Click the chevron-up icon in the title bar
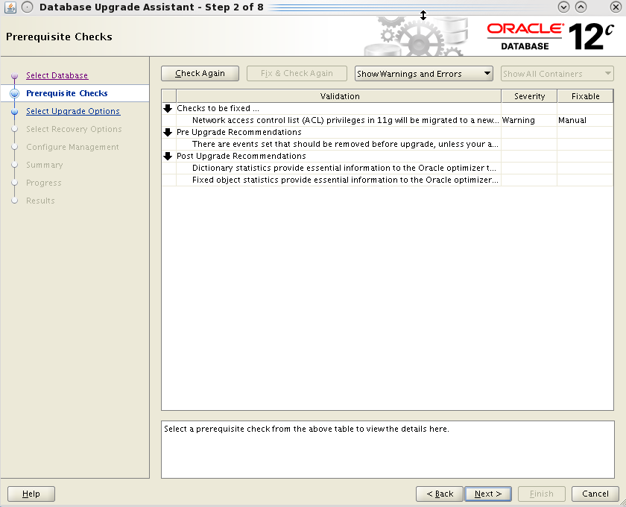The height and width of the screenshot is (507, 626). coord(581,7)
